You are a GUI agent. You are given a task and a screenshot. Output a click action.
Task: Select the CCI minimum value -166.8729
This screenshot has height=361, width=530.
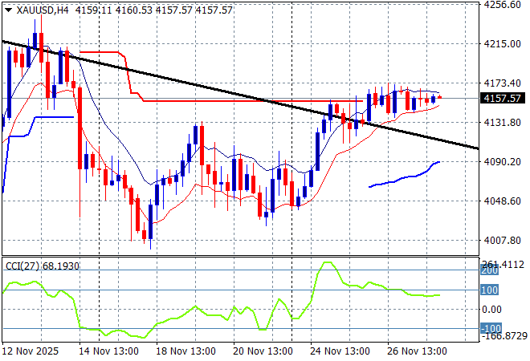click(504, 335)
